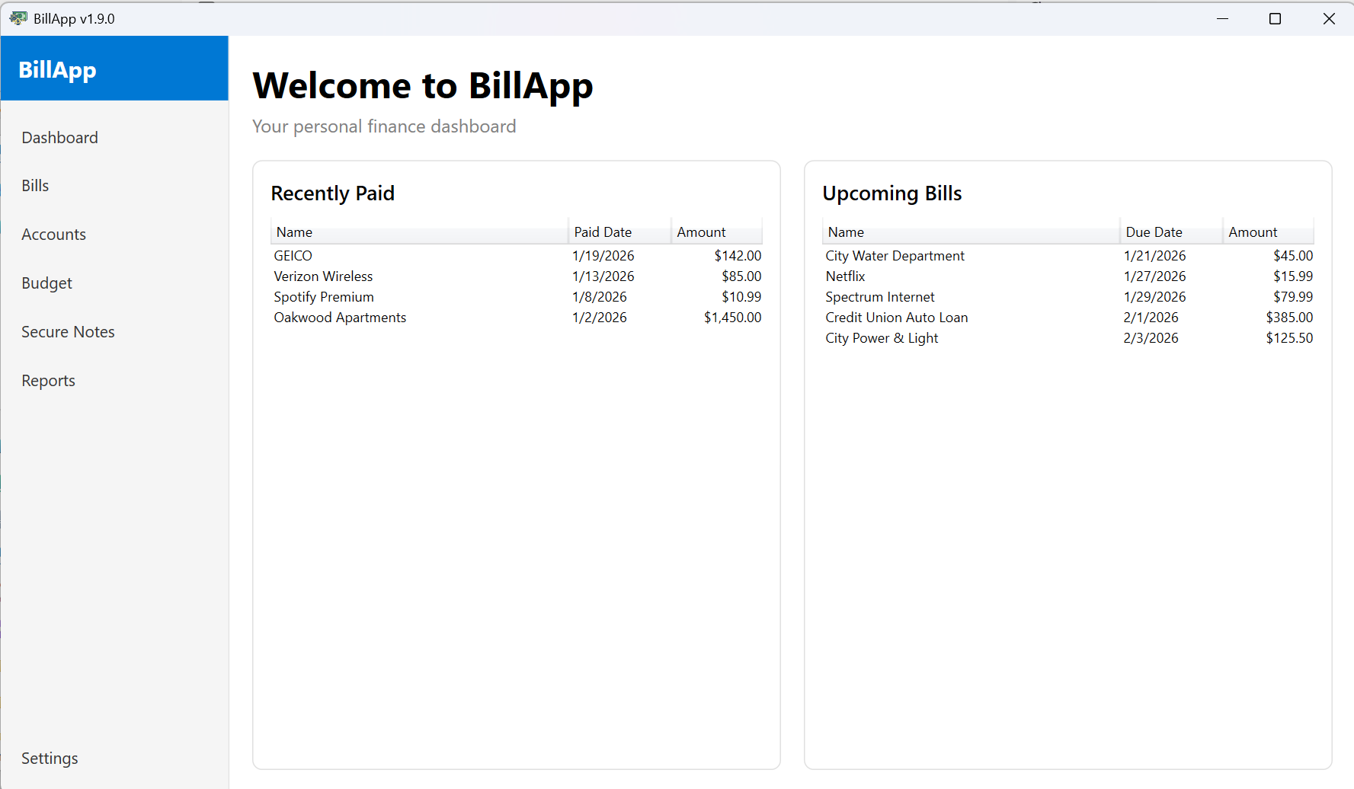Viewport: 1354px width, 789px height.
Task: Sort Upcoming Bills by the Name column
Action: click(846, 232)
